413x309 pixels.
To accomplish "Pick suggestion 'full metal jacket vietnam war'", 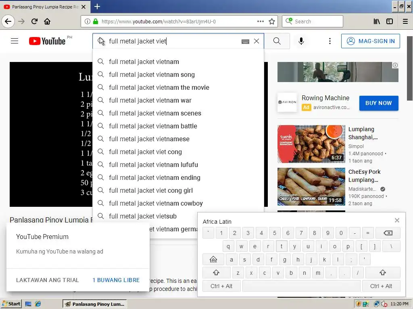I will click(178, 100).
